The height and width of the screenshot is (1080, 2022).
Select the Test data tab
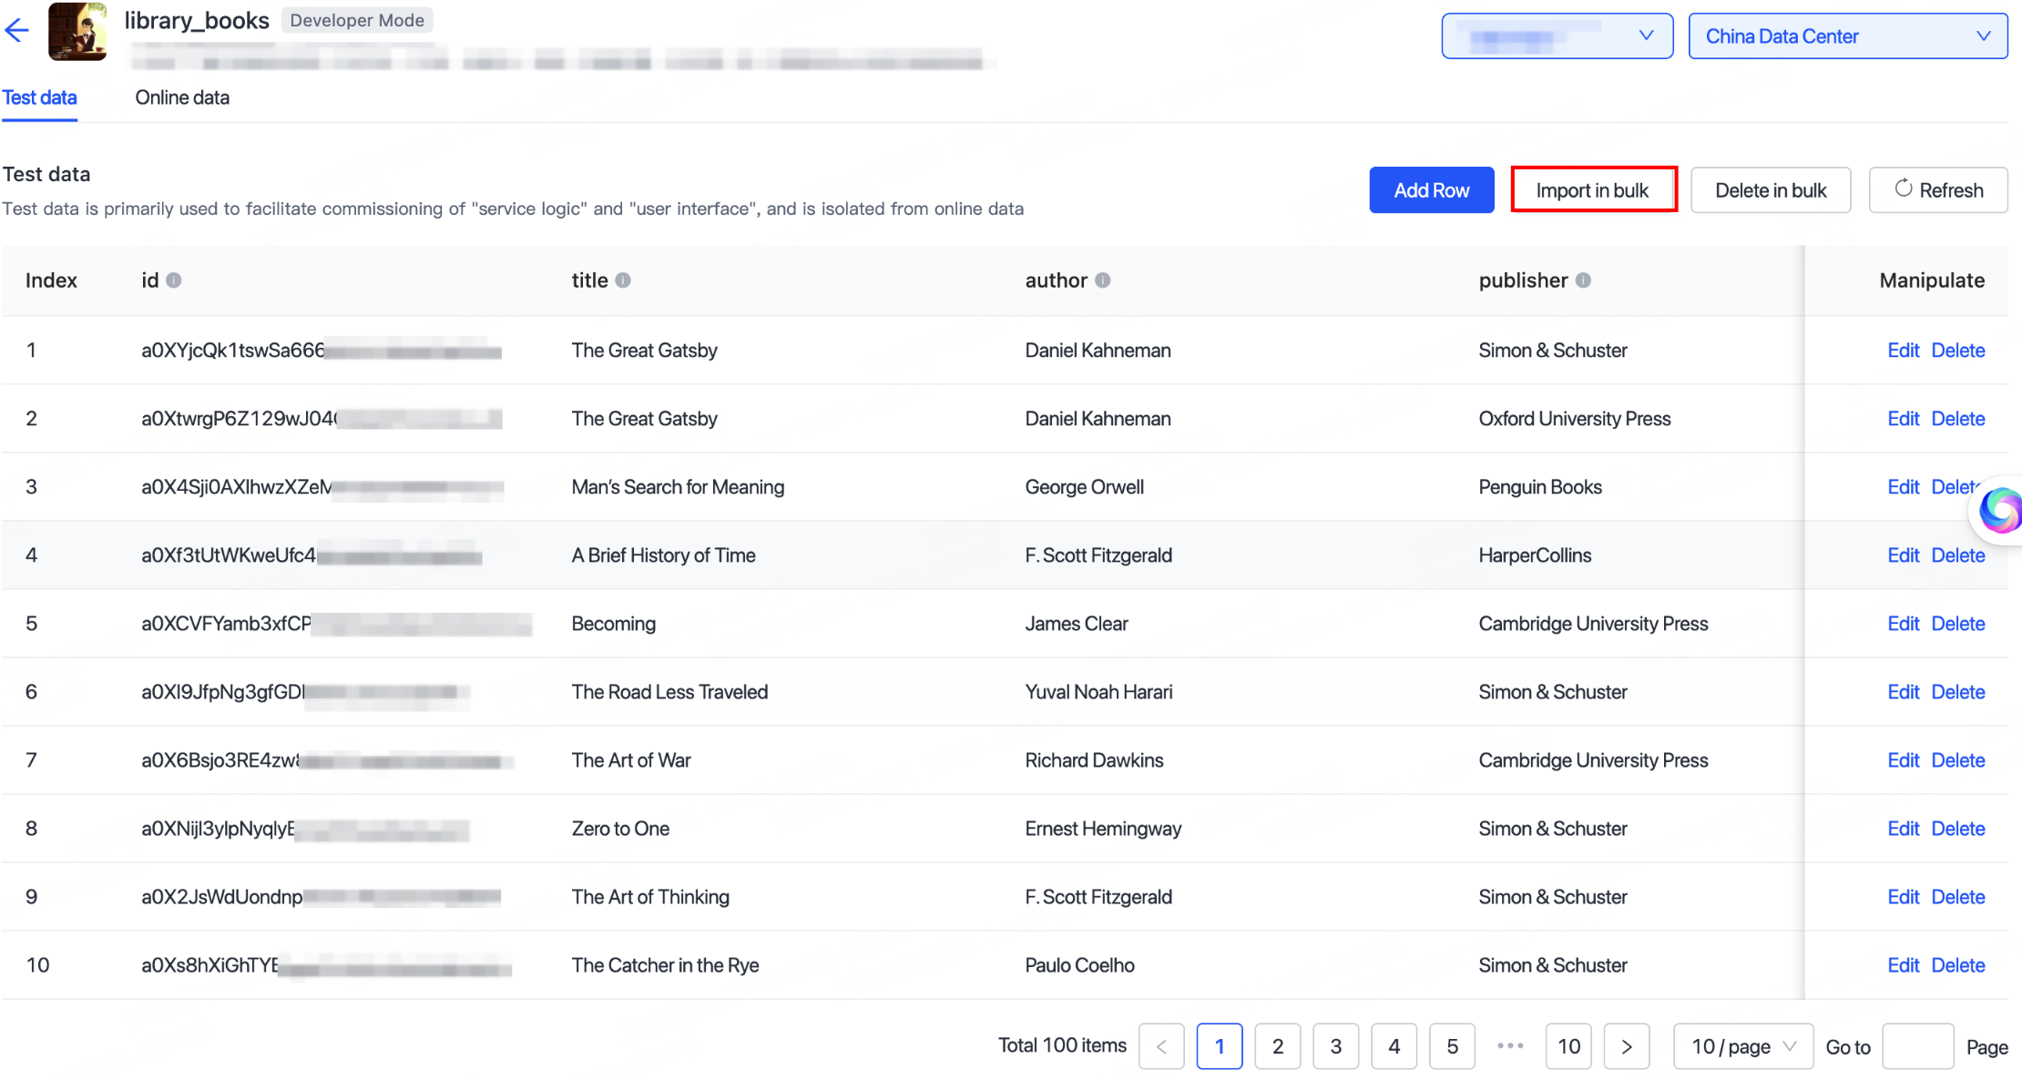pos(39,97)
